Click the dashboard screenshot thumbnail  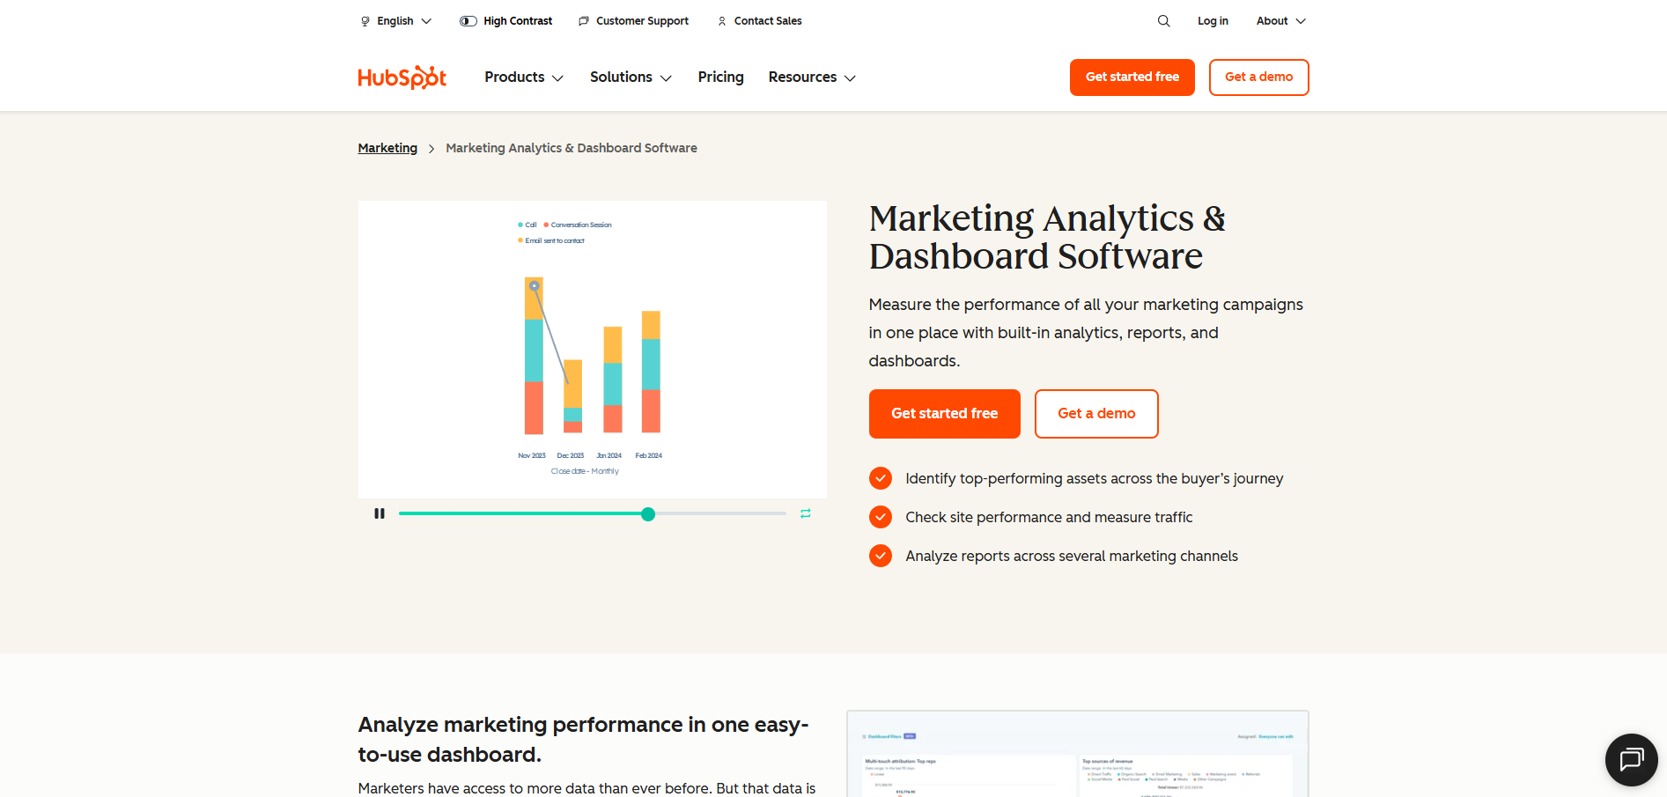click(1077, 754)
